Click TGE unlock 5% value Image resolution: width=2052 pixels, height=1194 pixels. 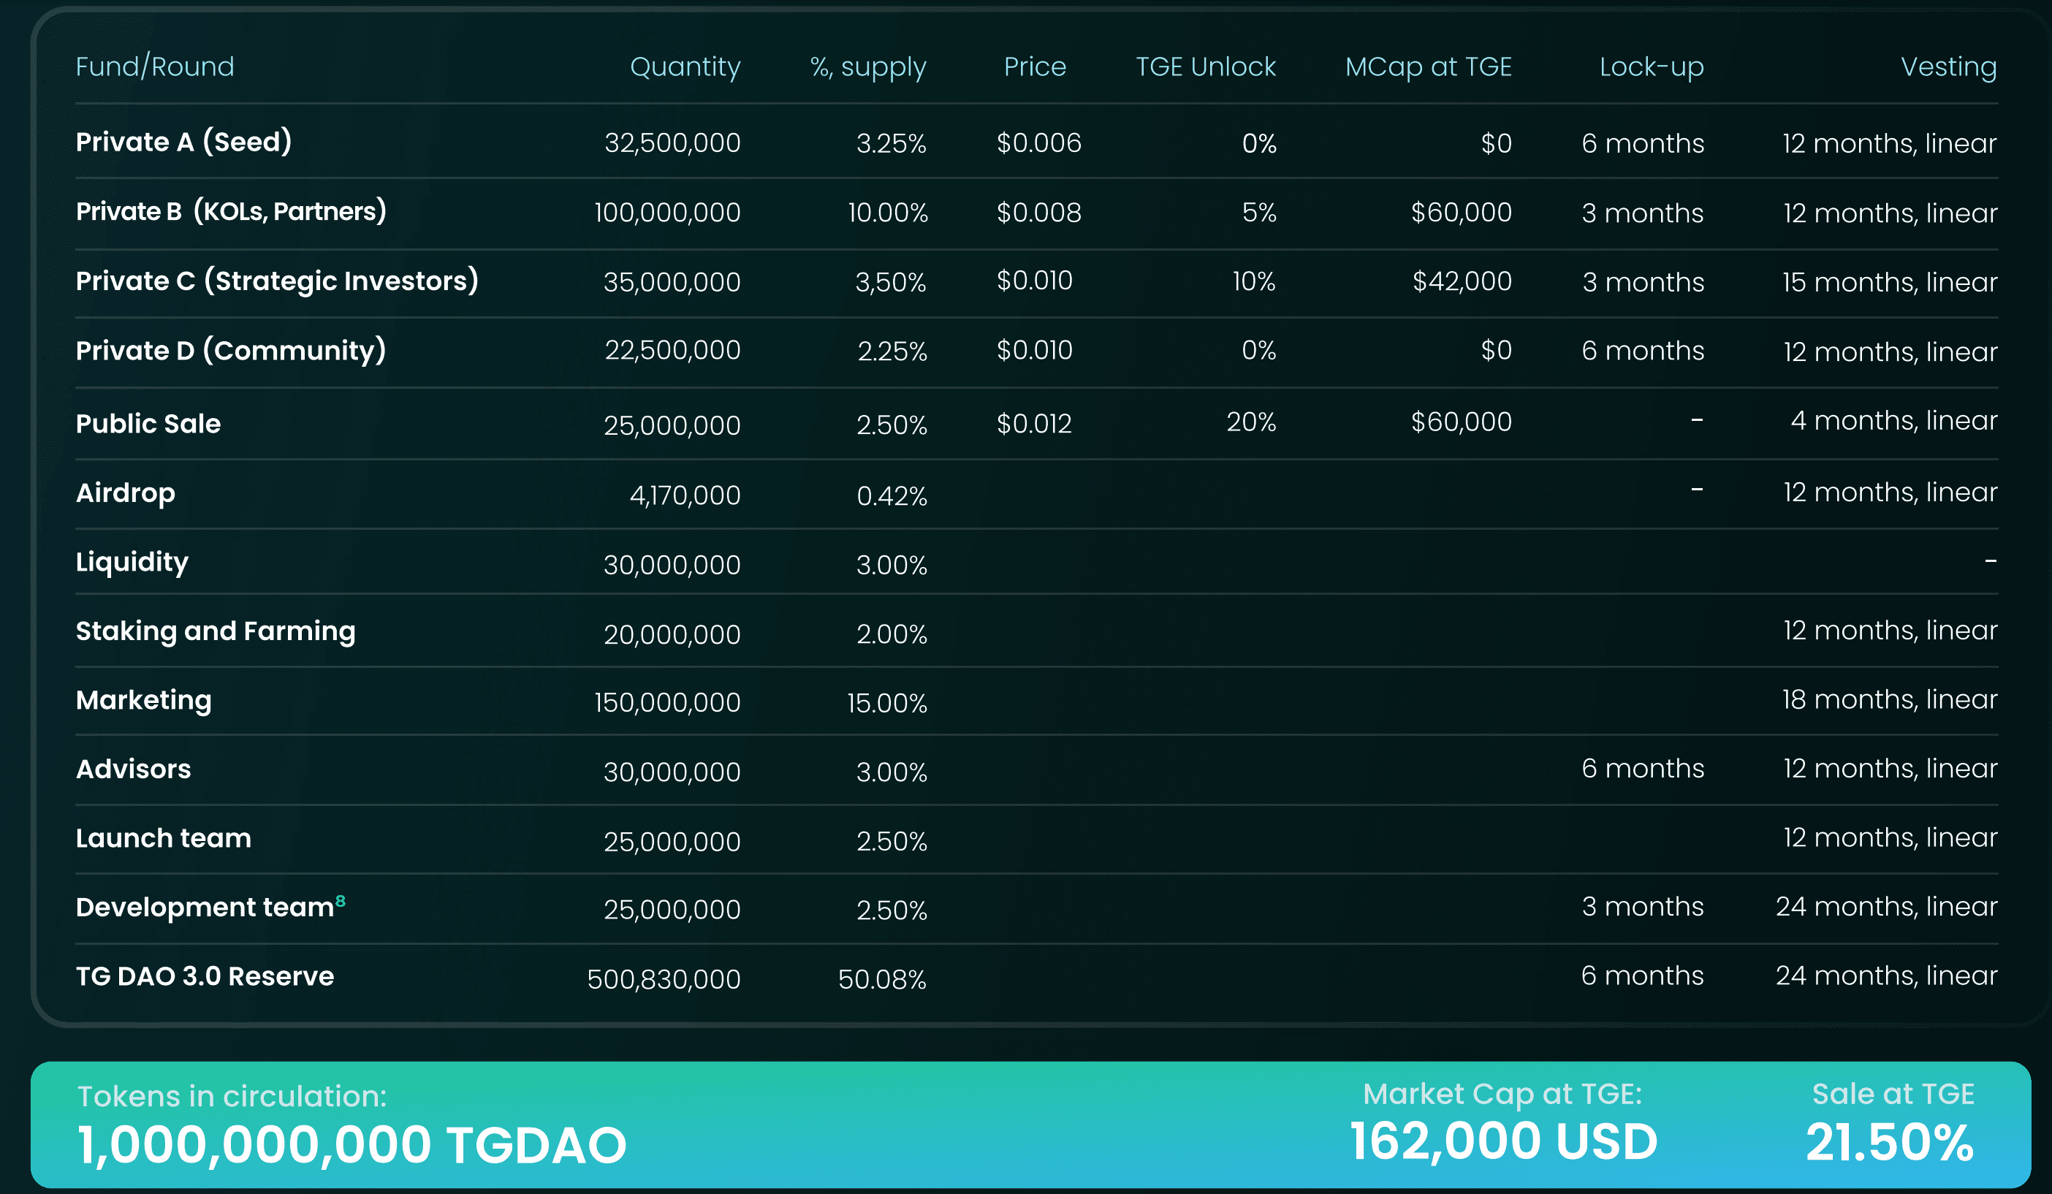click(1258, 213)
